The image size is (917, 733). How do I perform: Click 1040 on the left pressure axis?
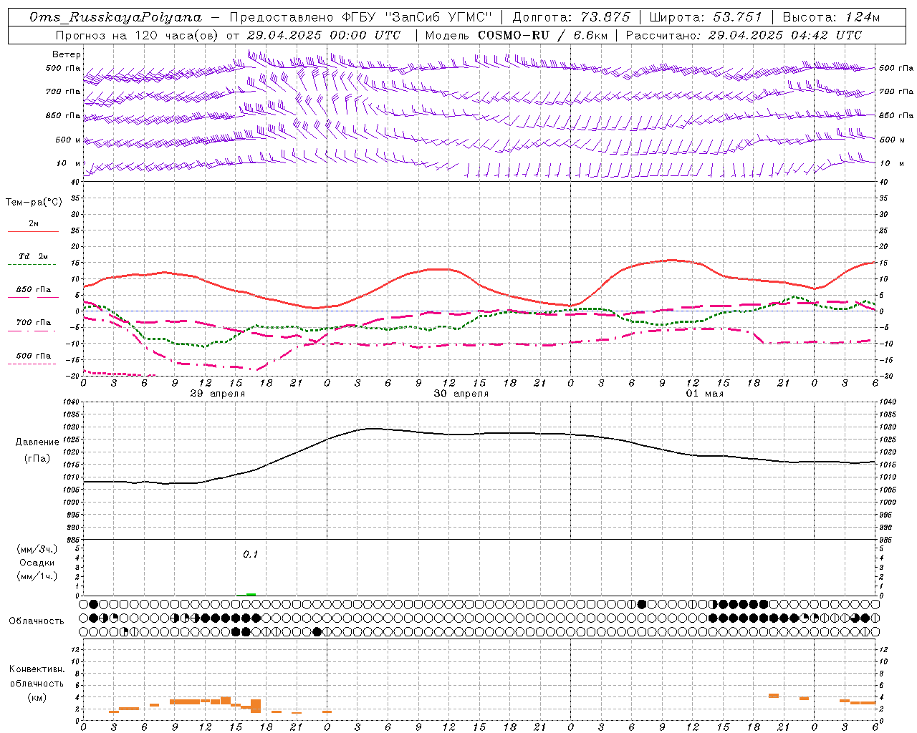(x=70, y=402)
